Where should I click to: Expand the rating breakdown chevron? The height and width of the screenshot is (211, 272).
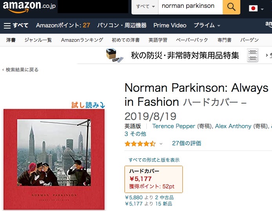161,144
